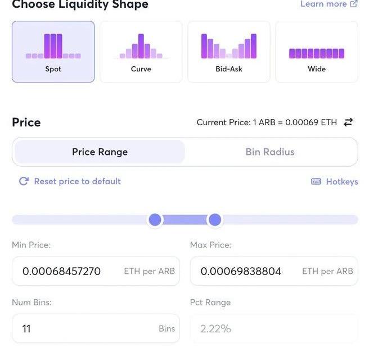Click the Spot shape bar chart icon
The height and width of the screenshot is (348, 378).
click(53, 47)
